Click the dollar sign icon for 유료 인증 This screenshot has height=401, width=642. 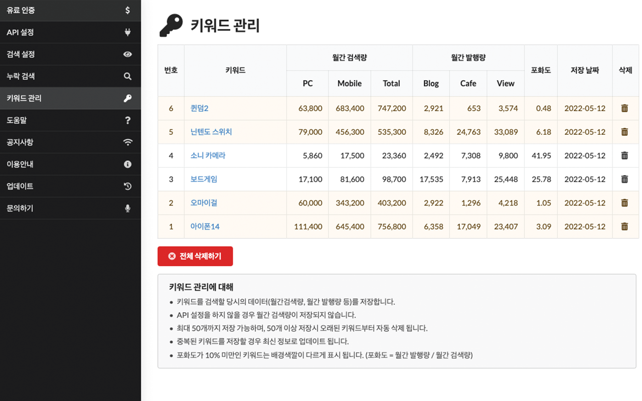127,10
